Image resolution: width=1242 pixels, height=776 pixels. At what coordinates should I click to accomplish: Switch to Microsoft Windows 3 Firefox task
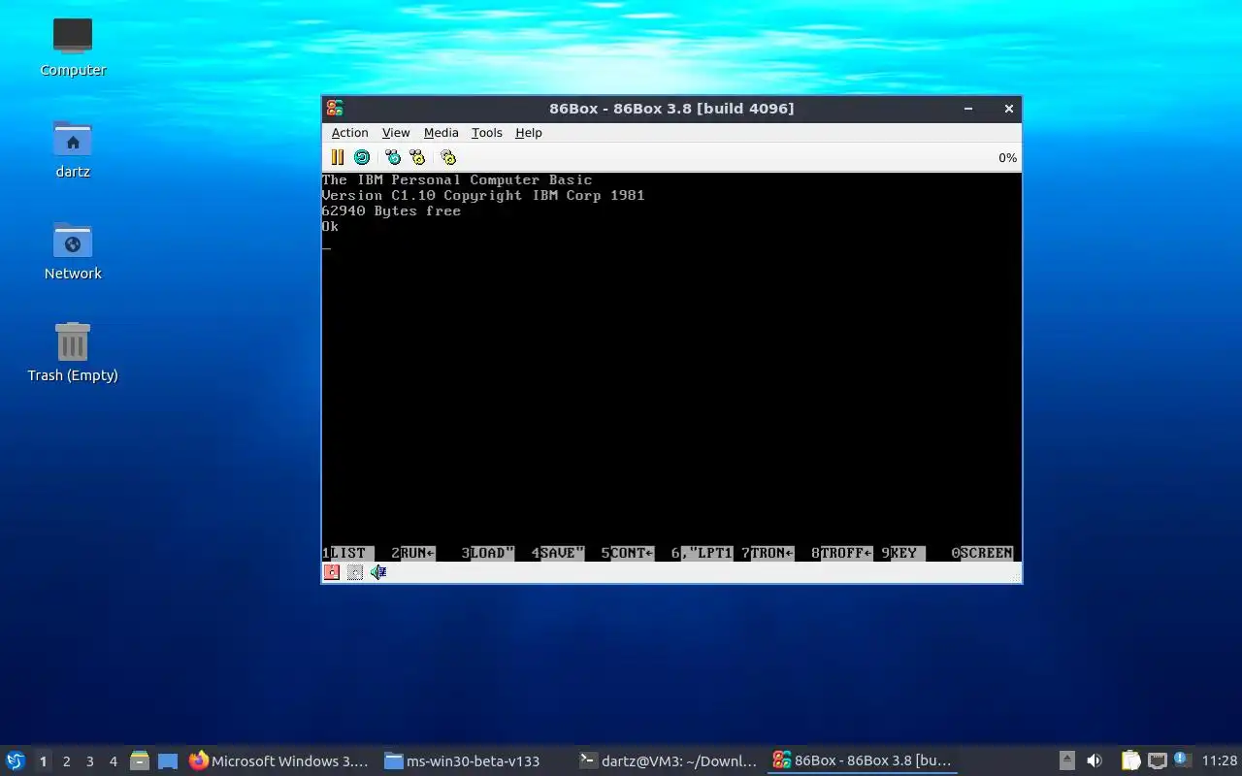[x=279, y=761]
